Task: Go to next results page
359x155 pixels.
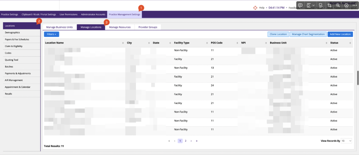Action: coord(191,141)
